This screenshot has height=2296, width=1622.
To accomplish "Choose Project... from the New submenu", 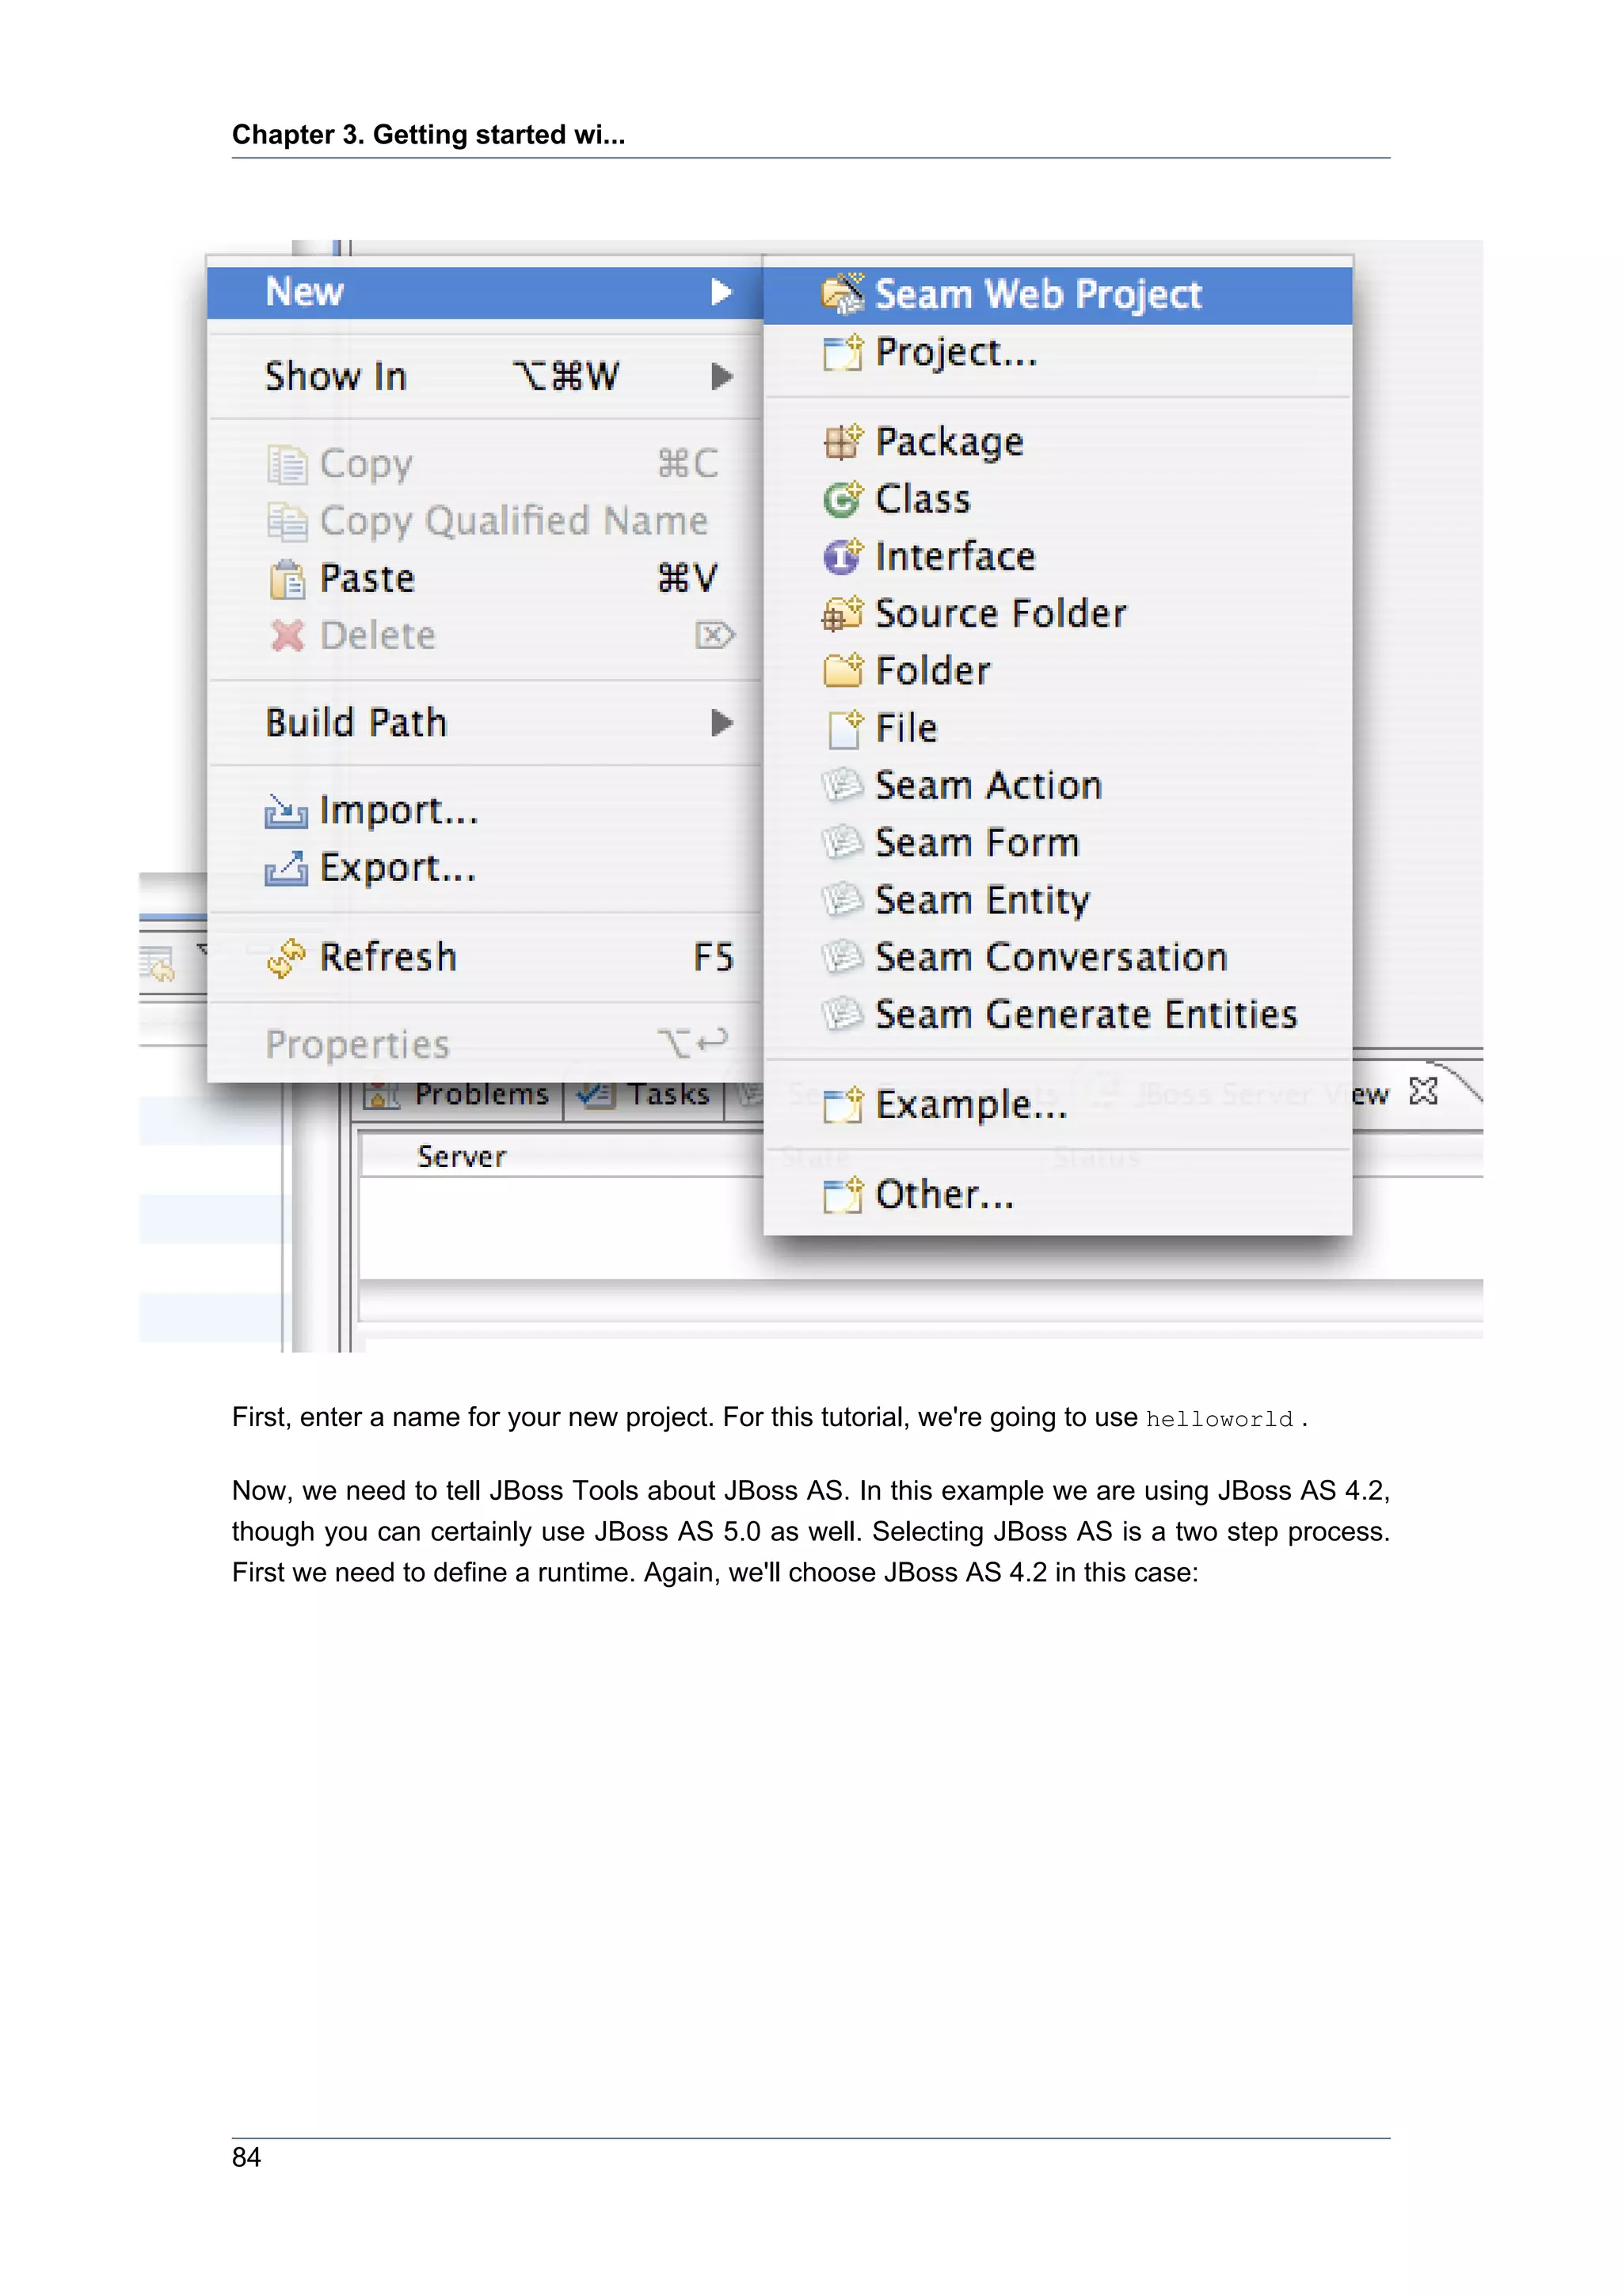I will click(x=1057, y=352).
